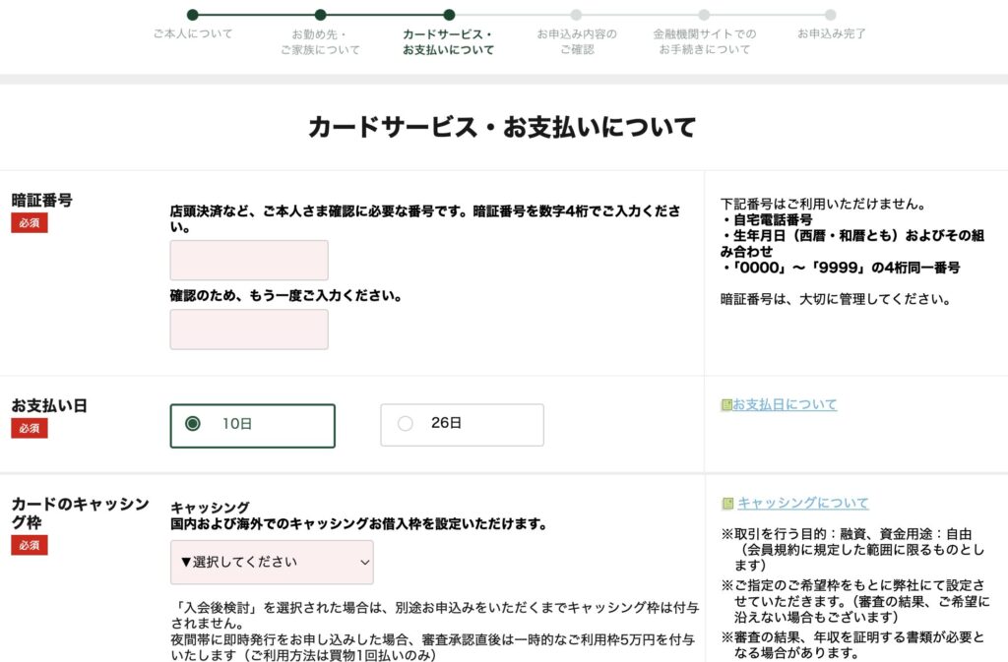Click the document icon beside キャッシングについて

coord(727,504)
